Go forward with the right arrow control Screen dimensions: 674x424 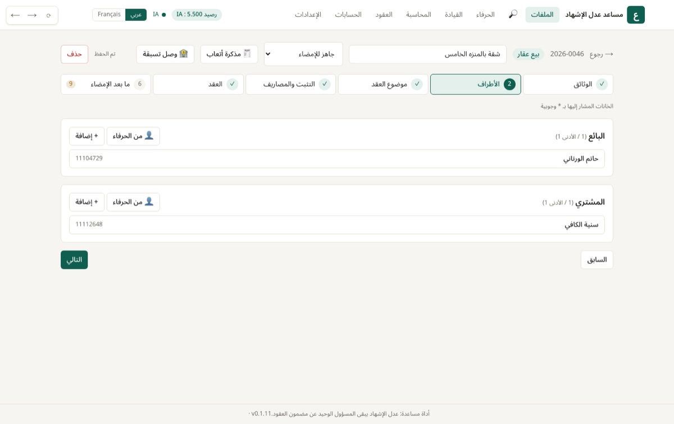pos(32,15)
